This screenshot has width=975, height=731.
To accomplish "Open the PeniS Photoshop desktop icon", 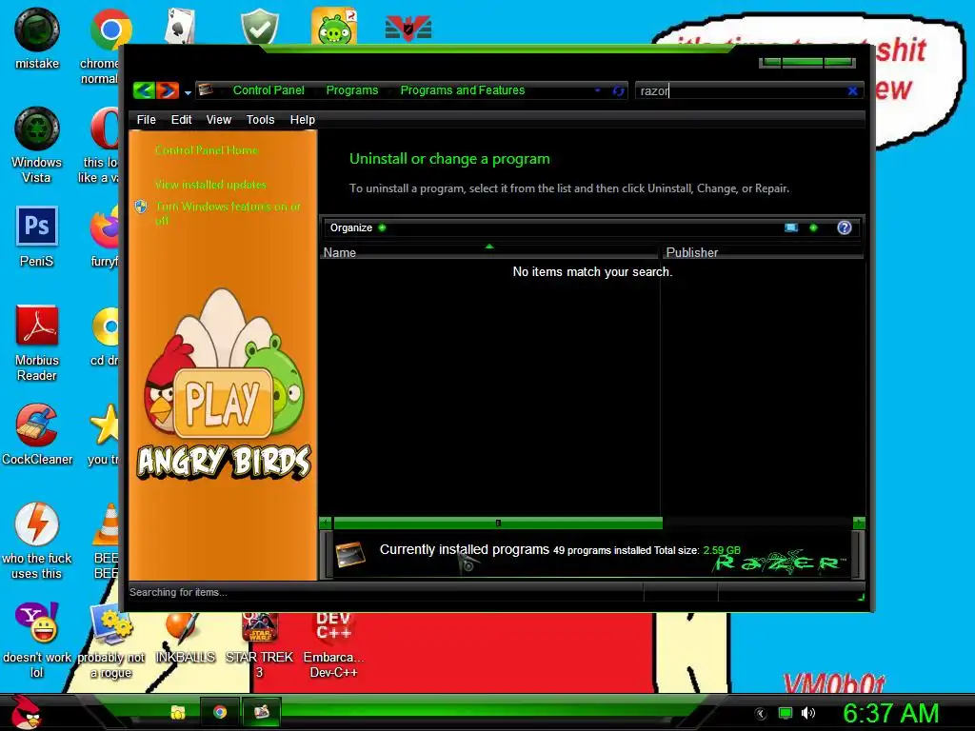I will tap(37, 236).
